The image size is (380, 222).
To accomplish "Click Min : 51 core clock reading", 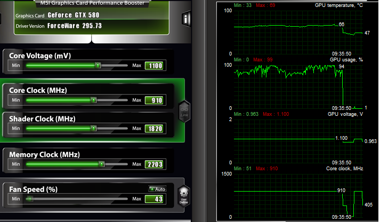I will 242,169.
